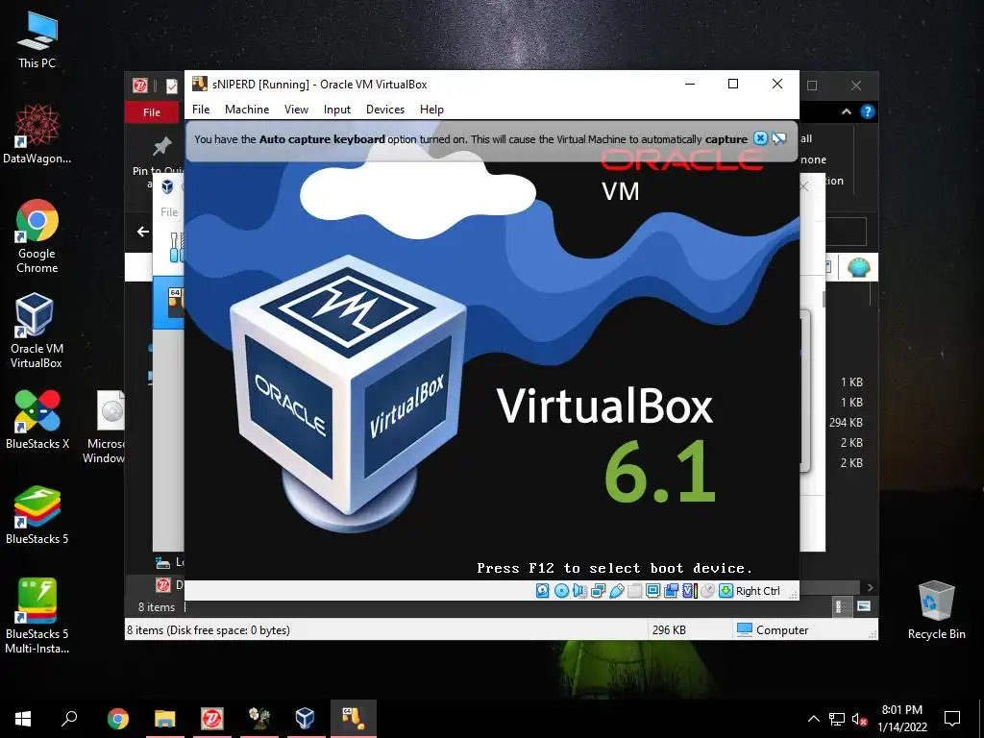The width and height of the screenshot is (984, 738).
Task: Click the taskbar search magnifier
Action: coord(69,719)
